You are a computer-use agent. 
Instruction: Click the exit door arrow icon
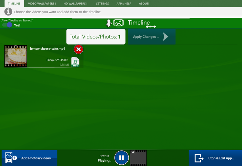click(199, 158)
